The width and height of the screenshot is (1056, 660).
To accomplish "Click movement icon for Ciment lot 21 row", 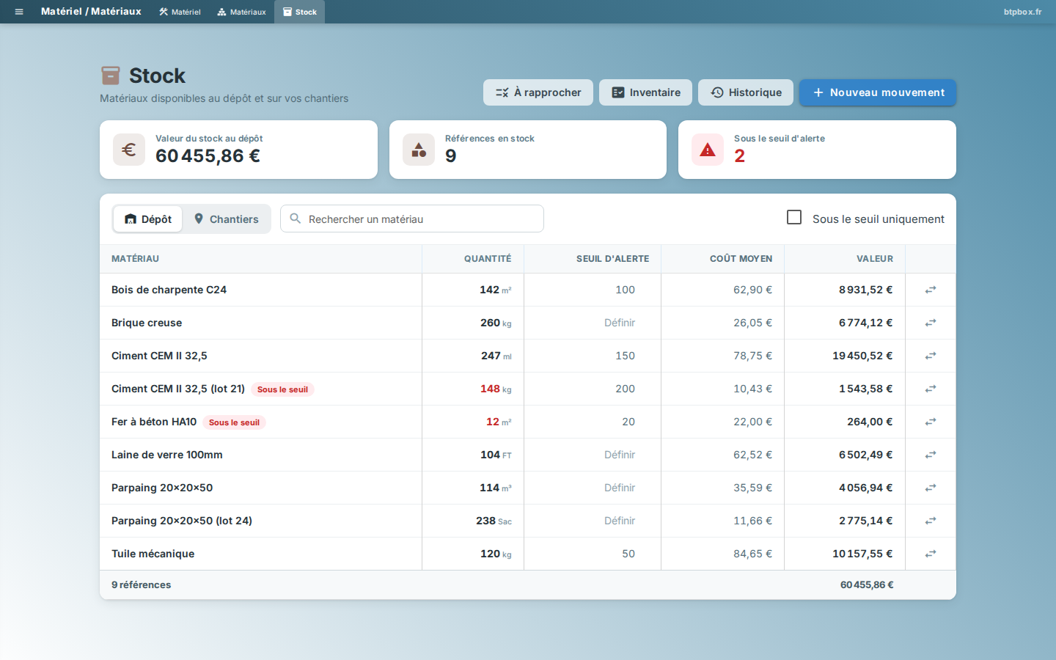I will click(x=931, y=389).
